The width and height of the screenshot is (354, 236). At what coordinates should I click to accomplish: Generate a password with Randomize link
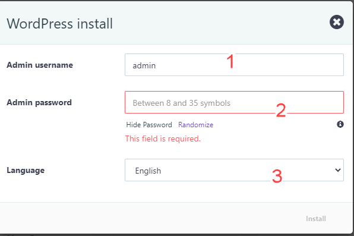(196, 125)
